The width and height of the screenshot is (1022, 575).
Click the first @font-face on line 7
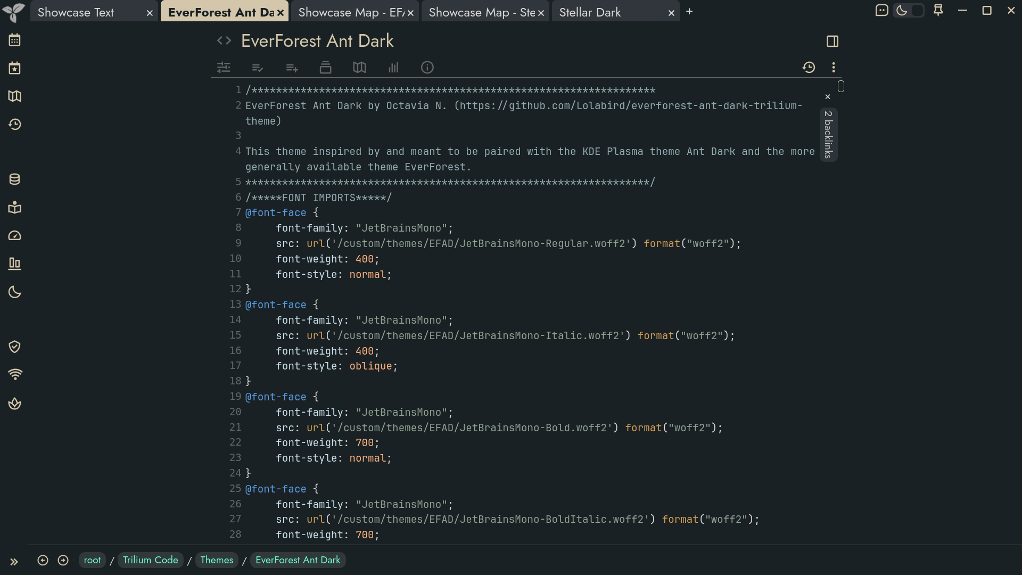276,213
